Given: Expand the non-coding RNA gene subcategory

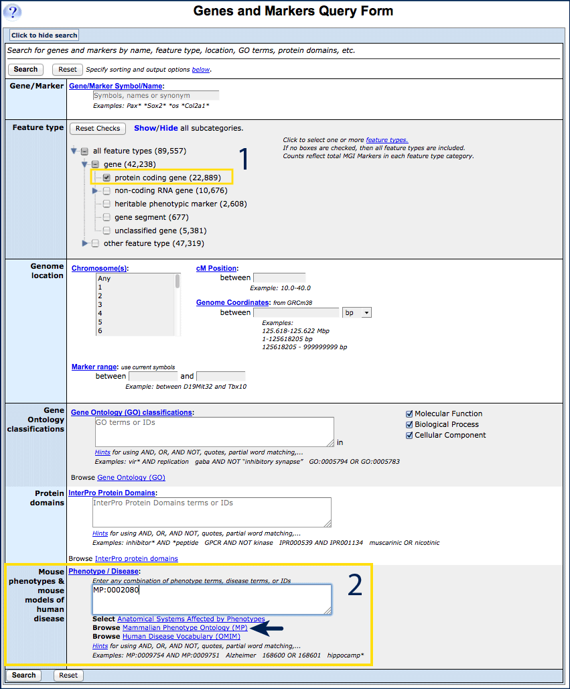Looking at the screenshot, I should (x=96, y=191).
